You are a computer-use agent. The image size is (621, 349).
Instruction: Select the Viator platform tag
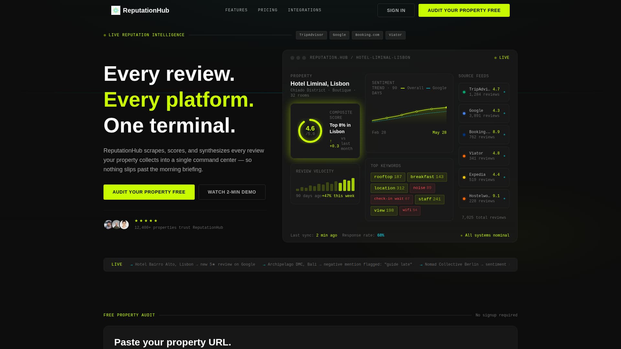[x=396, y=35]
